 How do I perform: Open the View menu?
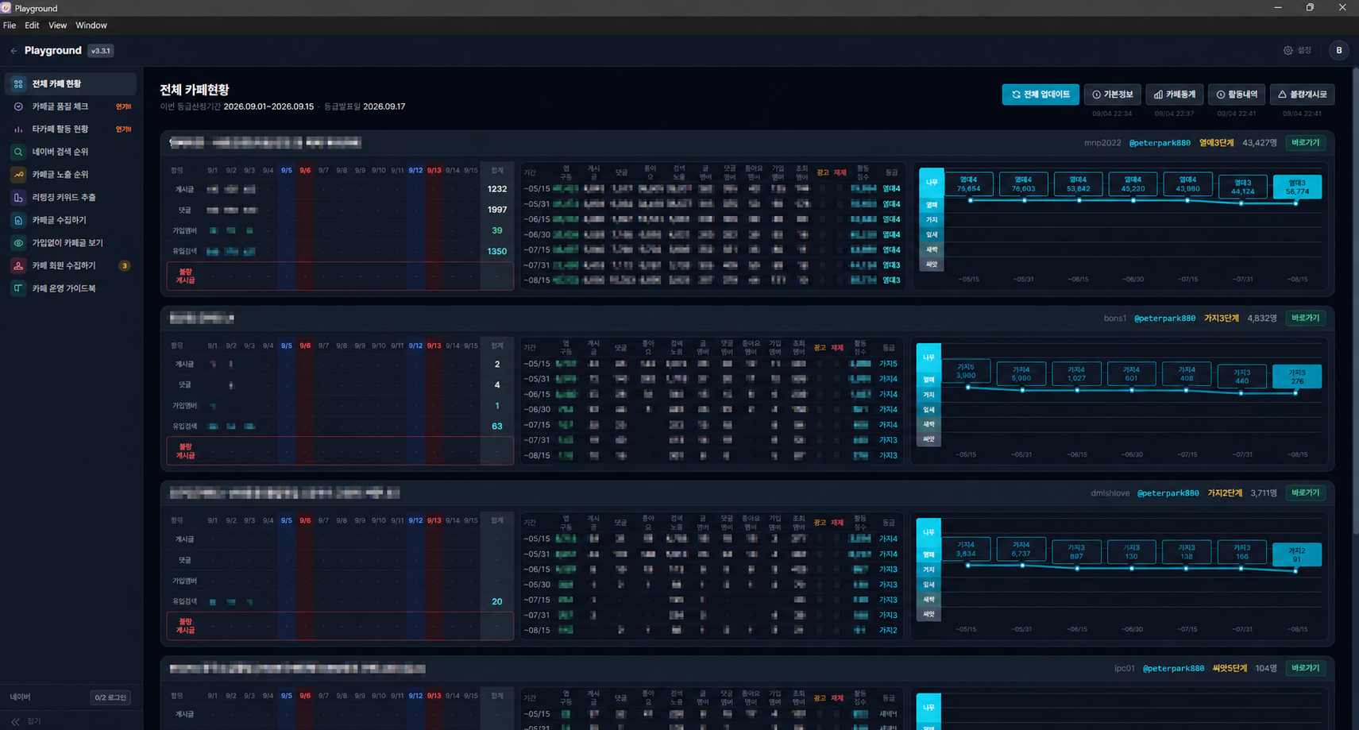tap(57, 25)
